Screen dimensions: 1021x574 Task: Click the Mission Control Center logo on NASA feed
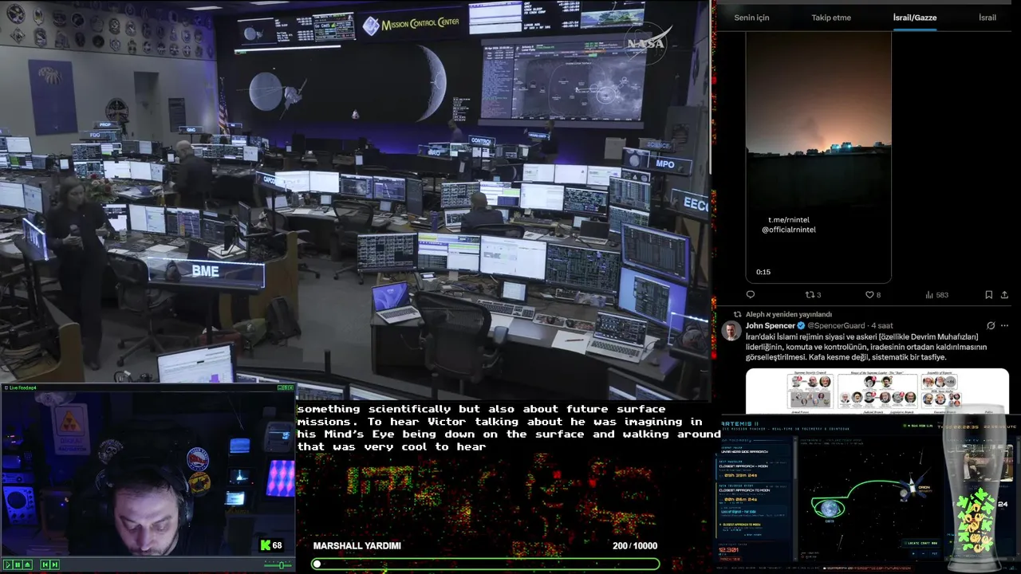411,25
